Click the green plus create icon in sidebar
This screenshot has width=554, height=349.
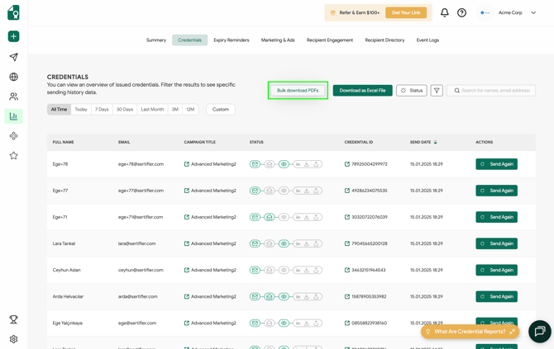click(x=13, y=36)
